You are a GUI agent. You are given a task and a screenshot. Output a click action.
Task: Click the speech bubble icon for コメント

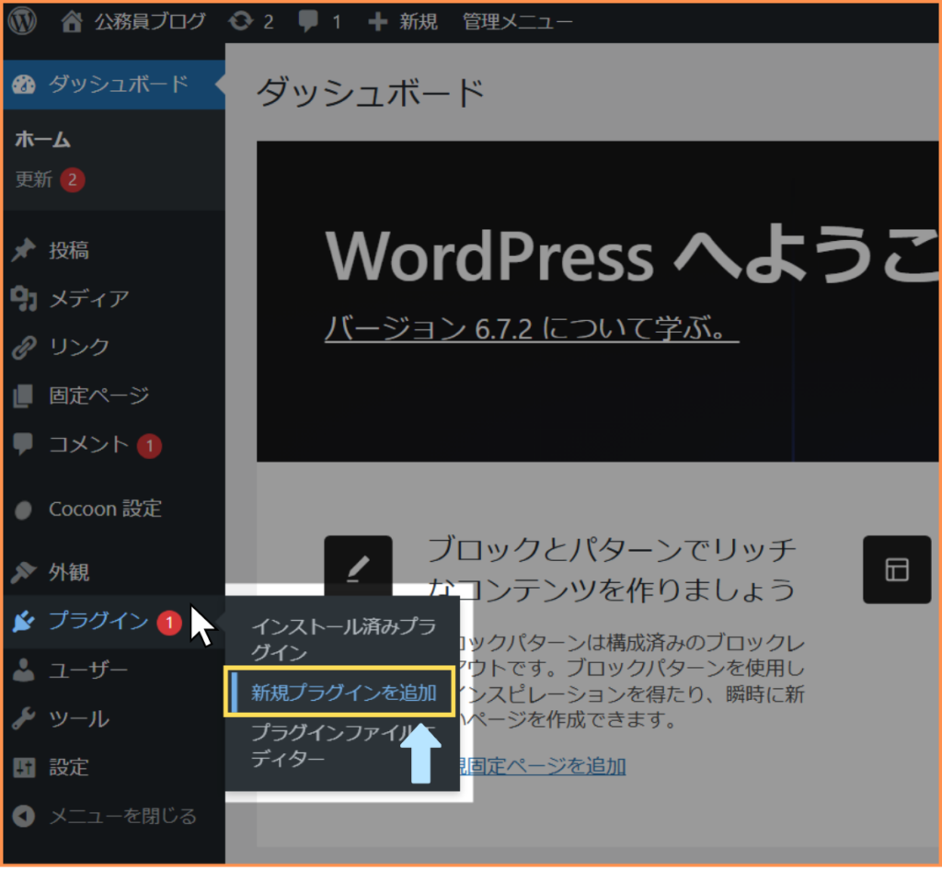click(x=23, y=444)
